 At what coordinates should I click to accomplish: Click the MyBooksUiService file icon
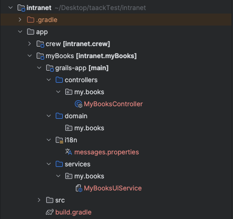tap(79, 188)
